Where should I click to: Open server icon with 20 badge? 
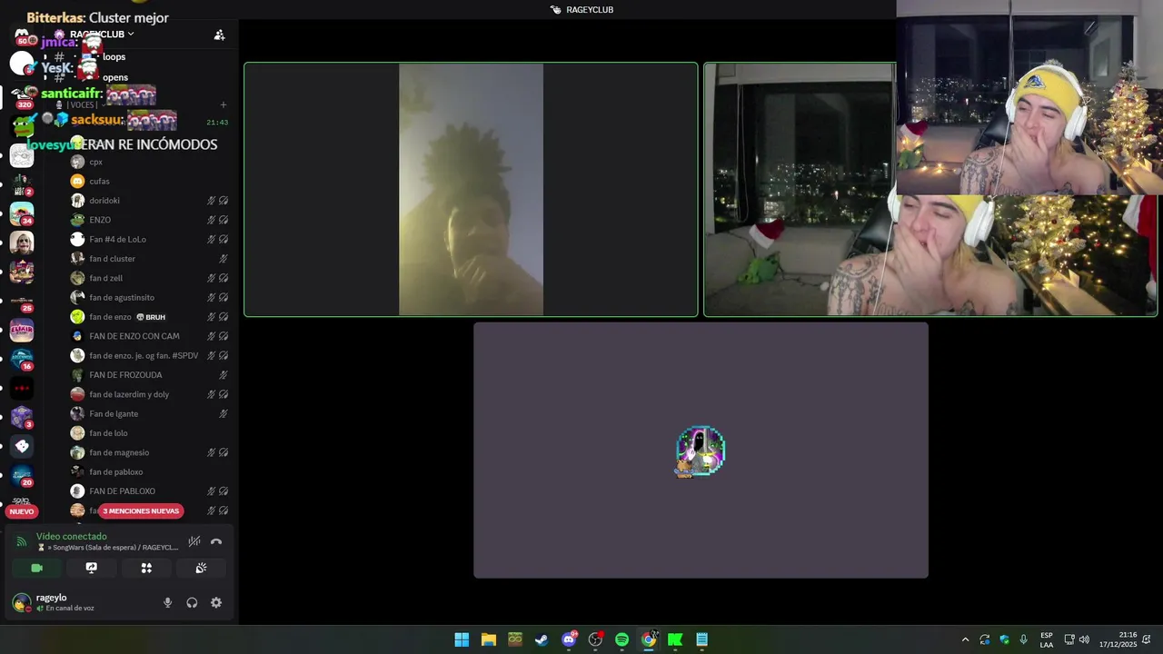point(22,476)
